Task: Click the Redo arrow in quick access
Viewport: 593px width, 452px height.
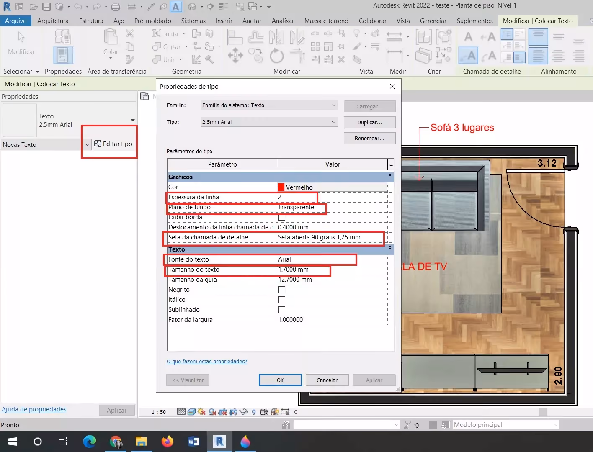Action: [x=96, y=7]
